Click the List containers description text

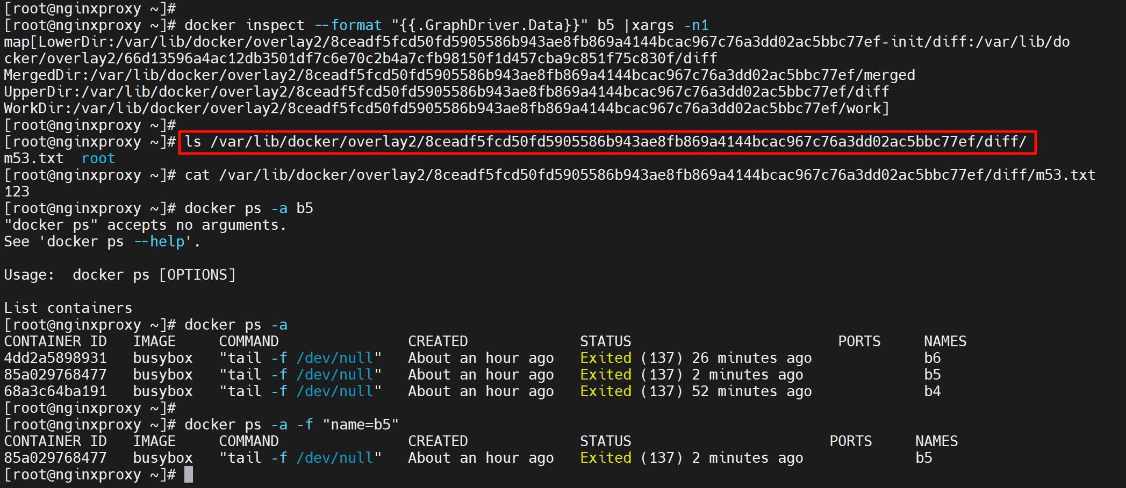[x=68, y=308]
